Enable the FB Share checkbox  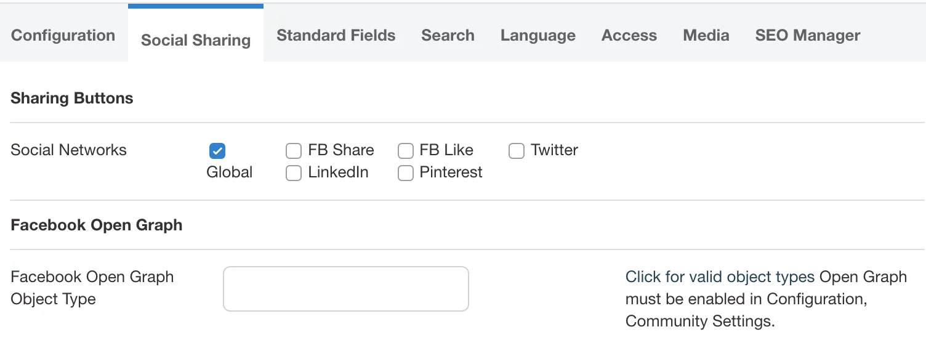point(294,151)
